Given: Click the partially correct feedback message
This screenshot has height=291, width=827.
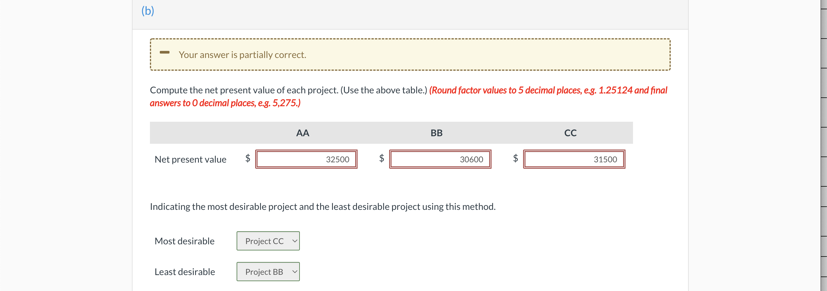Looking at the screenshot, I should (x=242, y=54).
